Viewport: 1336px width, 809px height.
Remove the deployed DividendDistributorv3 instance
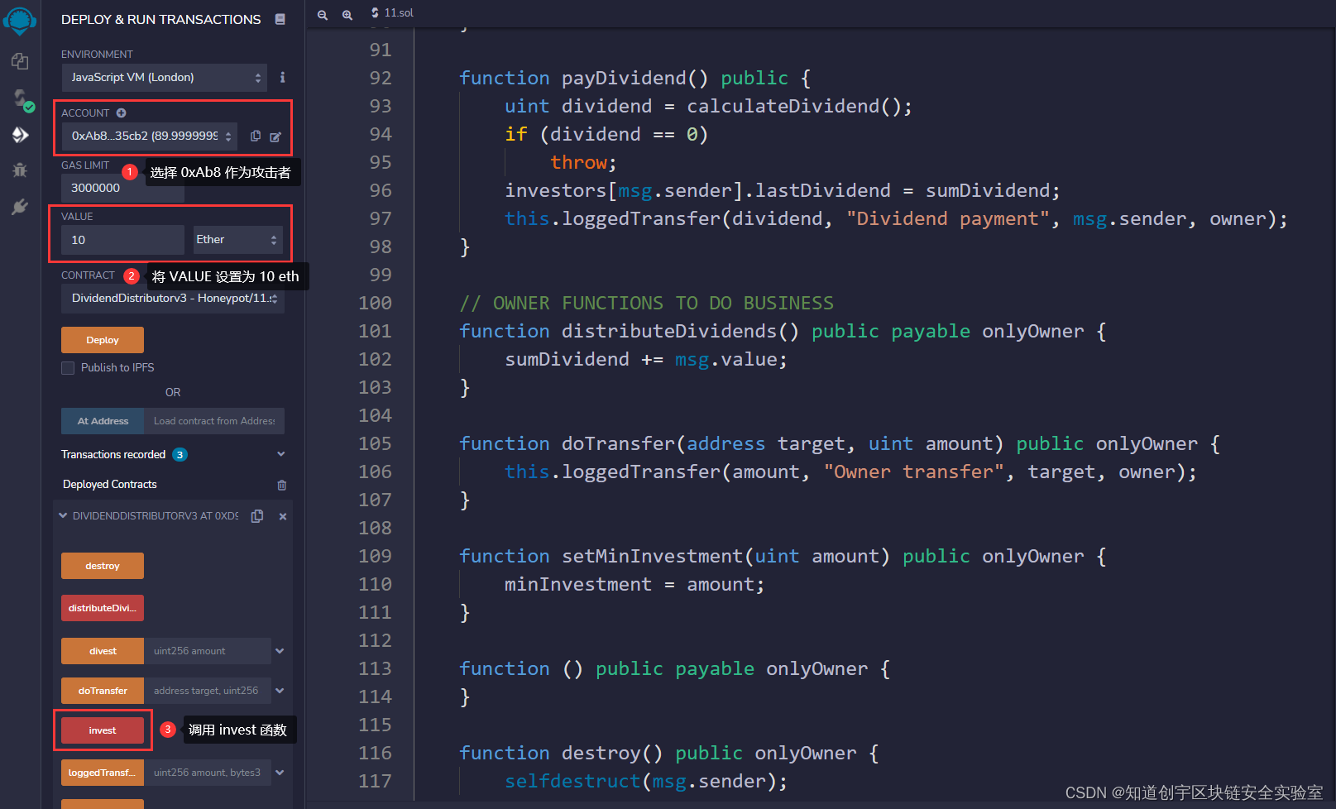coord(283,516)
